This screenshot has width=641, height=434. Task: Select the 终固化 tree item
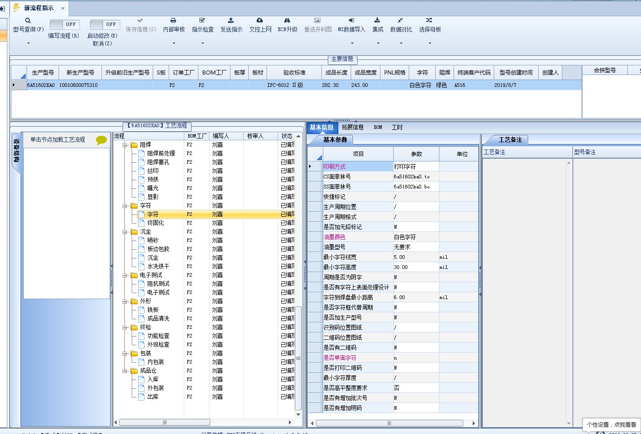coord(155,223)
